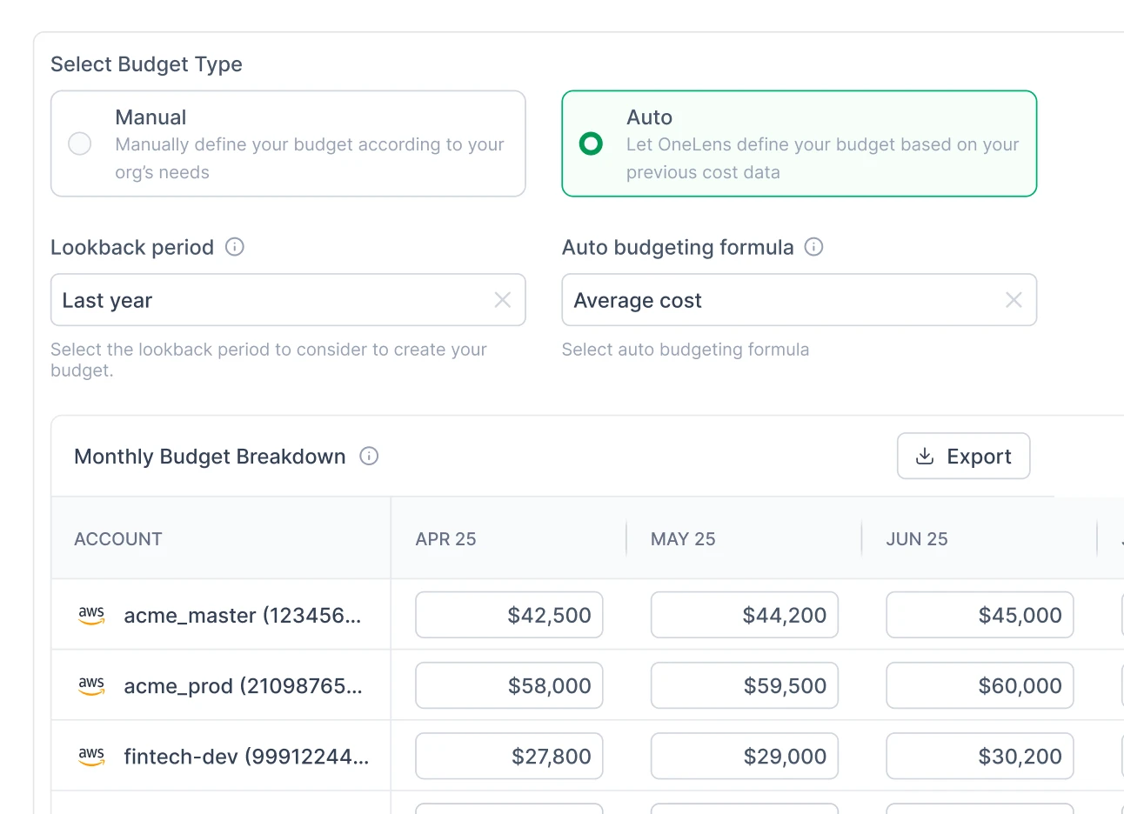Click the JUN 25 column header
The width and height of the screenshot is (1124, 814).
pyautogui.click(x=917, y=539)
